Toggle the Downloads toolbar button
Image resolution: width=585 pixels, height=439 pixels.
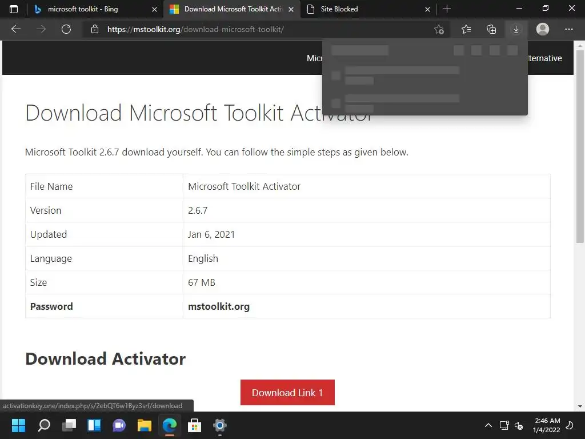pyautogui.click(x=516, y=29)
